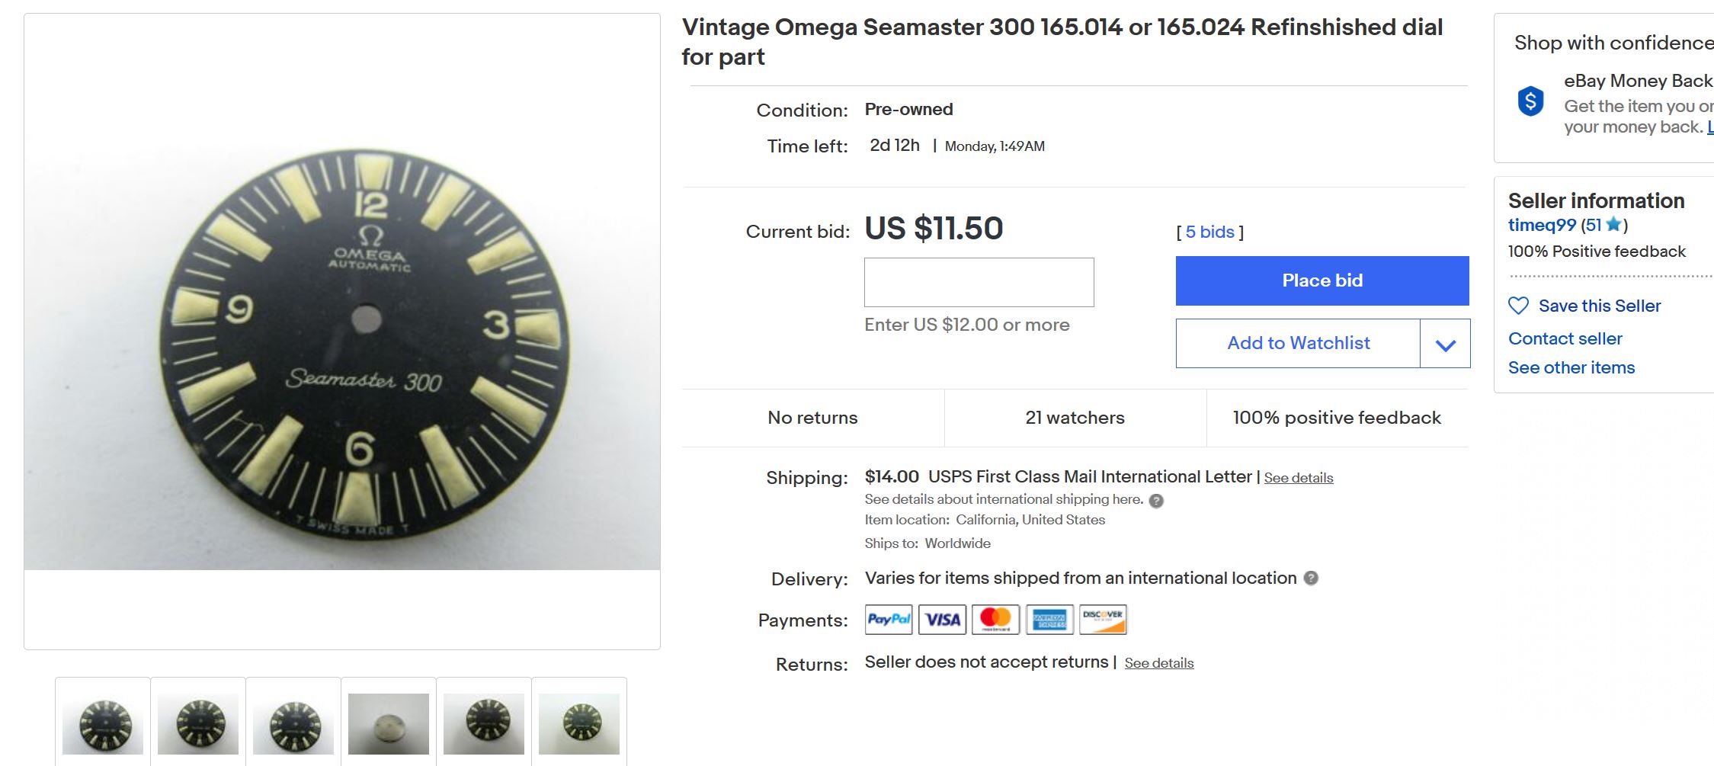The image size is (1714, 766).
Task: Open seller timeq99 profile link
Action: pyautogui.click(x=1542, y=225)
